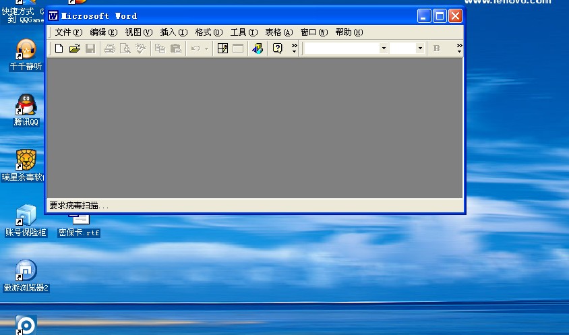Open an existing file with folder icon
Image resolution: width=569 pixels, height=335 pixels.
[x=74, y=49]
